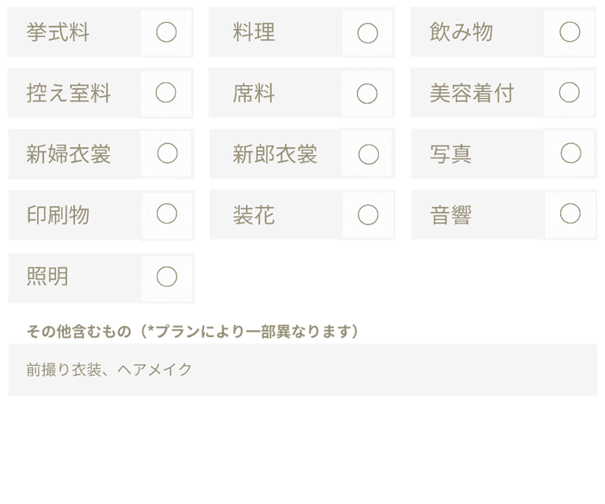Toggle the 音響 circle
Screen dimensions: 605x504
point(570,214)
